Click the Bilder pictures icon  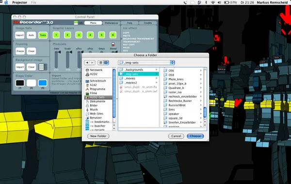click(x=87, y=105)
